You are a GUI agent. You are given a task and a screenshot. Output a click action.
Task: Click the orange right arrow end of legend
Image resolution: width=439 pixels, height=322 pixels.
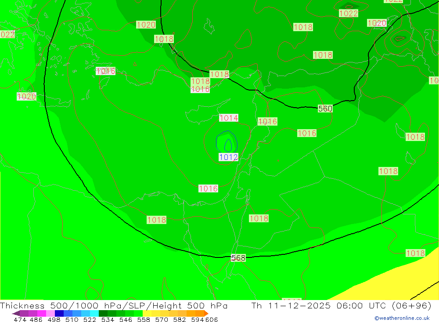coord(206,313)
